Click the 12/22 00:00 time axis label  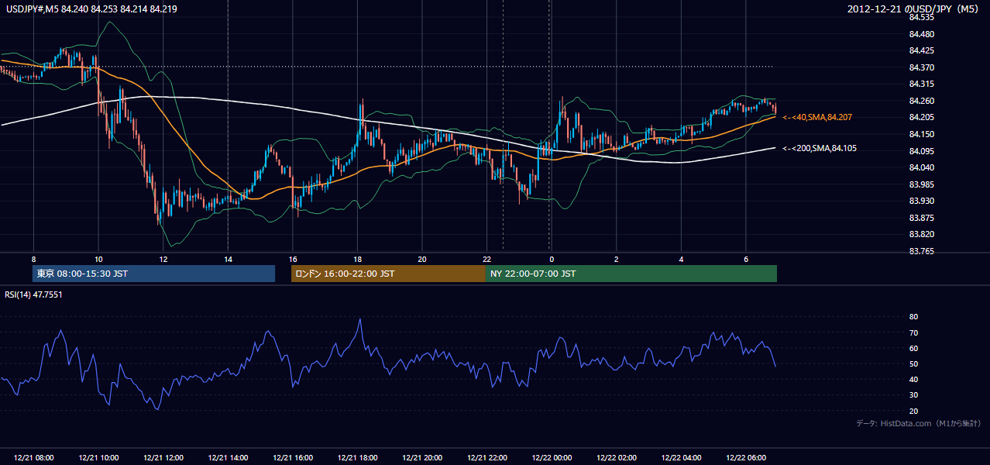pos(552,458)
